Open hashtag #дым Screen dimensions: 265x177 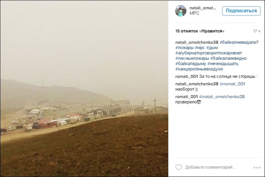212,48
